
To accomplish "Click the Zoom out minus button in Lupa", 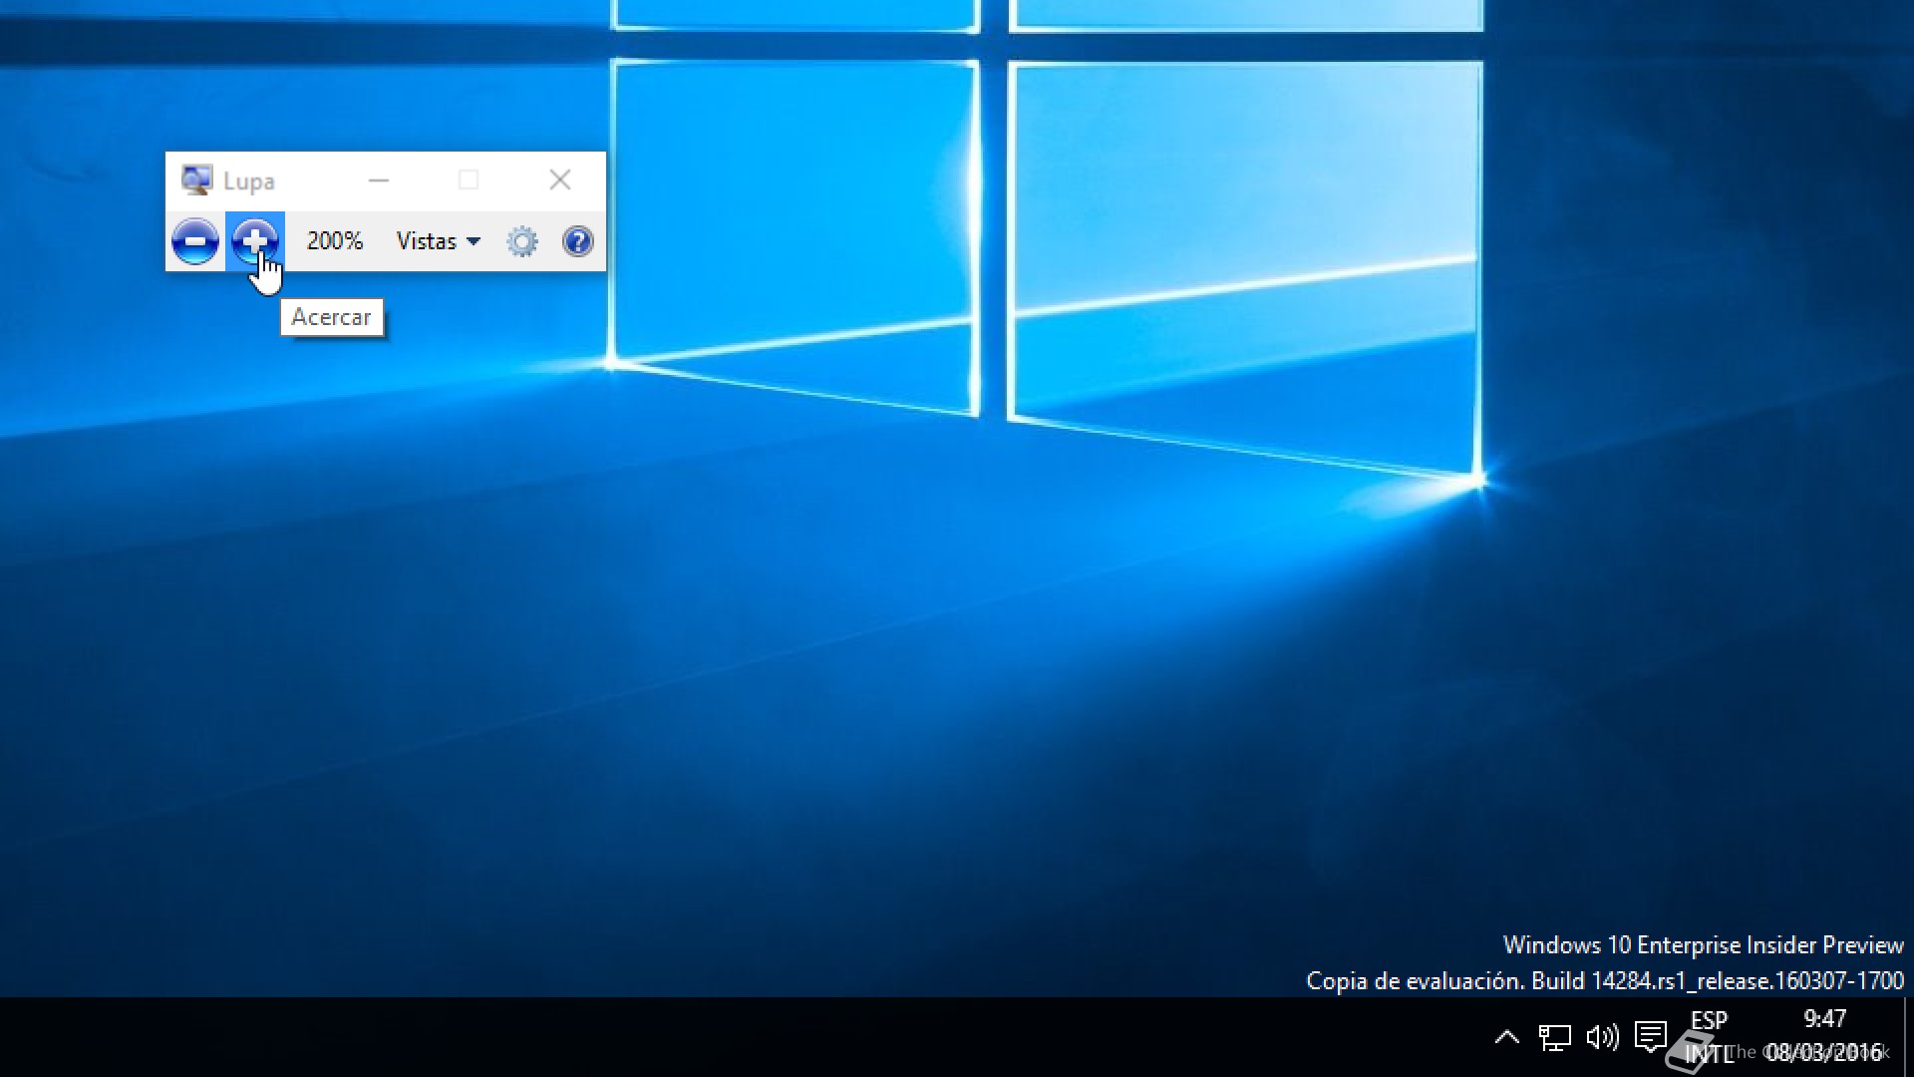I will tap(194, 241).
